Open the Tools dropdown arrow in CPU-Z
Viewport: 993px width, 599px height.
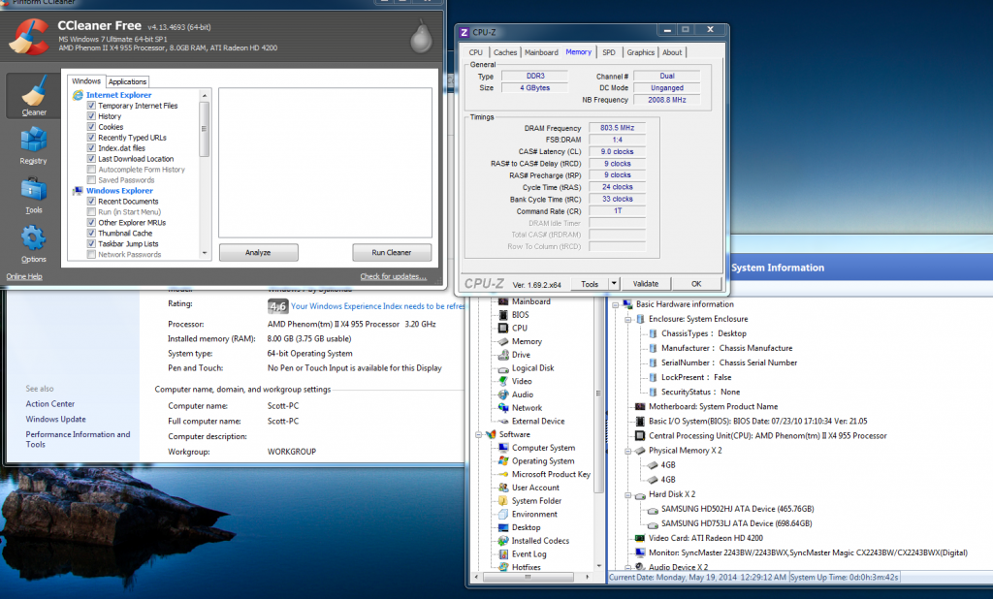(614, 284)
